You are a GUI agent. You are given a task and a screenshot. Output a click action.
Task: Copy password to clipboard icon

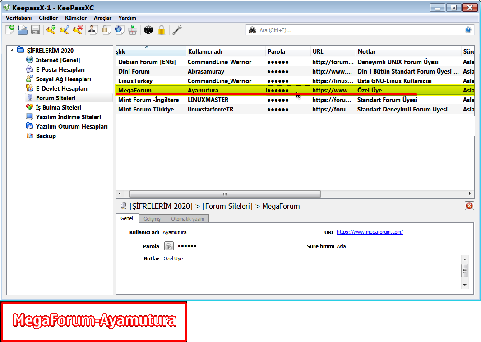[106, 30]
